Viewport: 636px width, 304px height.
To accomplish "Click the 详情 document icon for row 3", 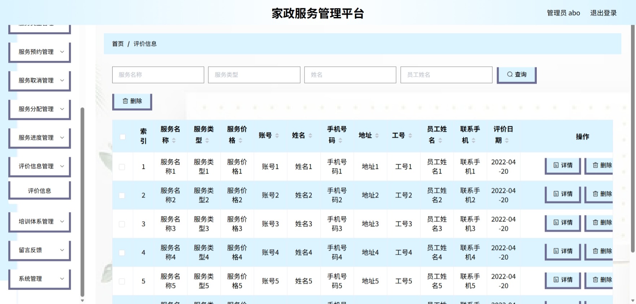I will point(556,222).
